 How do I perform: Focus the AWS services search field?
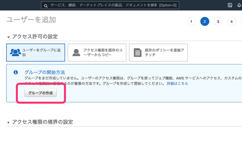tap(110, 5)
